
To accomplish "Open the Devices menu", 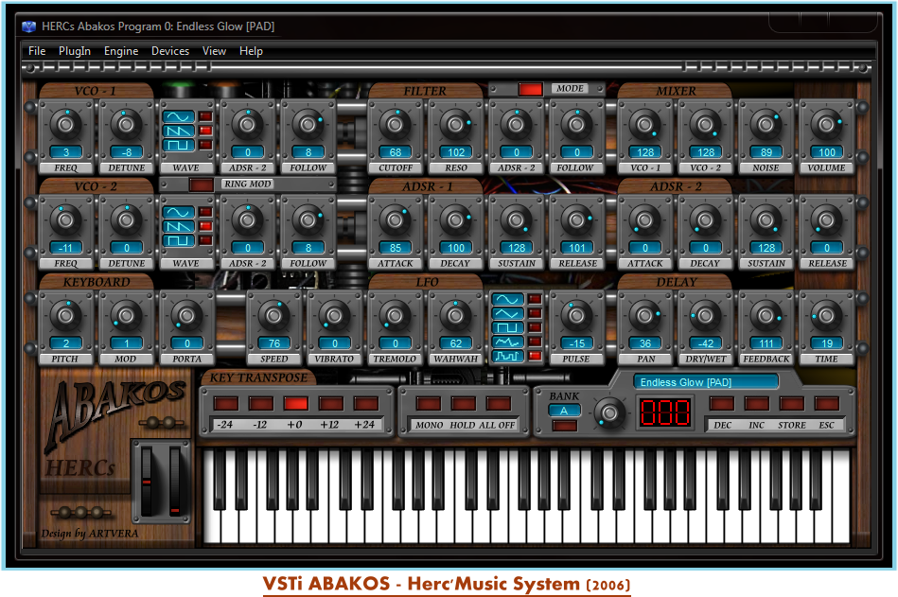I will [170, 51].
